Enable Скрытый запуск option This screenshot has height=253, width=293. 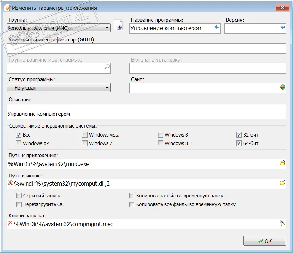pos(19,196)
